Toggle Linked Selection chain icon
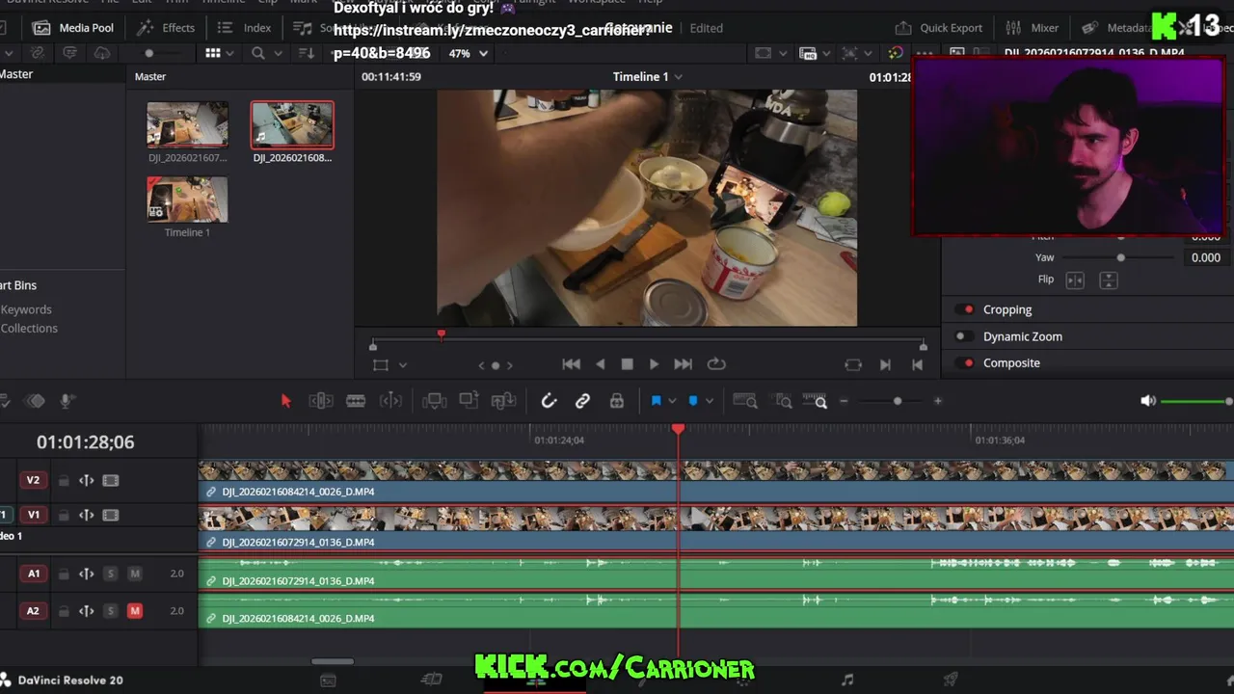Screen dimensions: 1234x694 [582, 401]
